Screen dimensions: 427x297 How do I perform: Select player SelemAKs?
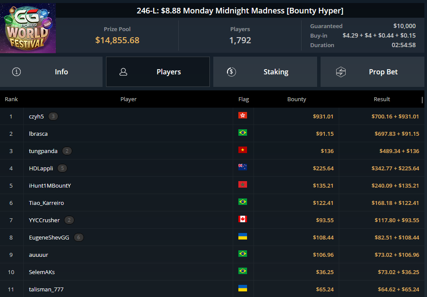coord(42,272)
